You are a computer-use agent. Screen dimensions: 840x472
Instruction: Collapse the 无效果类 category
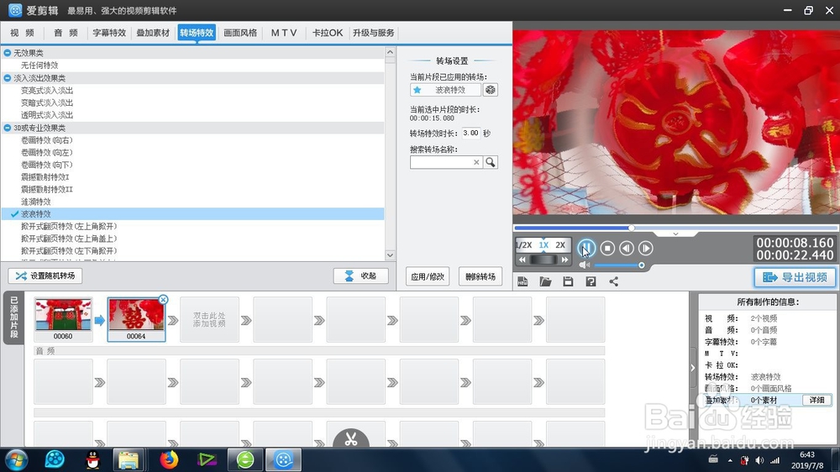tap(8, 53)
